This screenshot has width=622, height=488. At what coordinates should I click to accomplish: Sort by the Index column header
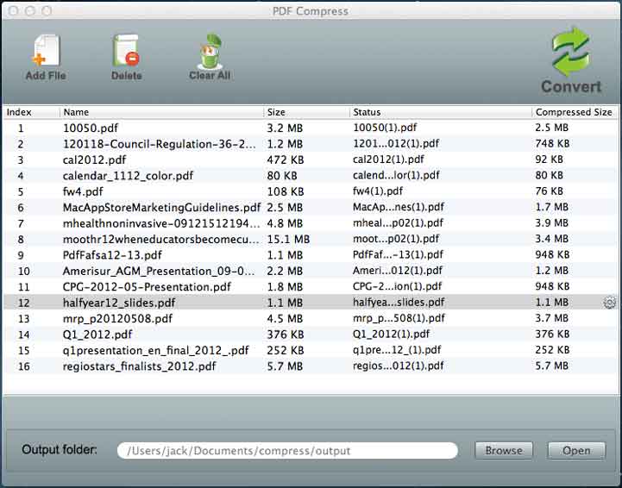32,112
